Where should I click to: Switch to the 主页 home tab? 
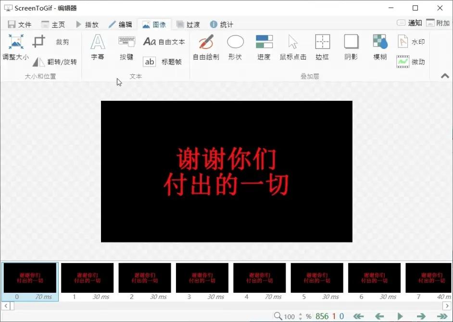click(x=53, y=24)
